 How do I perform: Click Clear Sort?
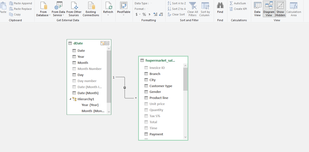click(176, 14)
